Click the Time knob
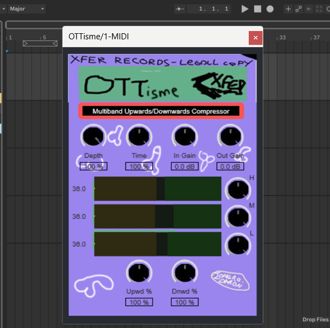Screen dimensions: 330x328 click(x=139, y=136)
